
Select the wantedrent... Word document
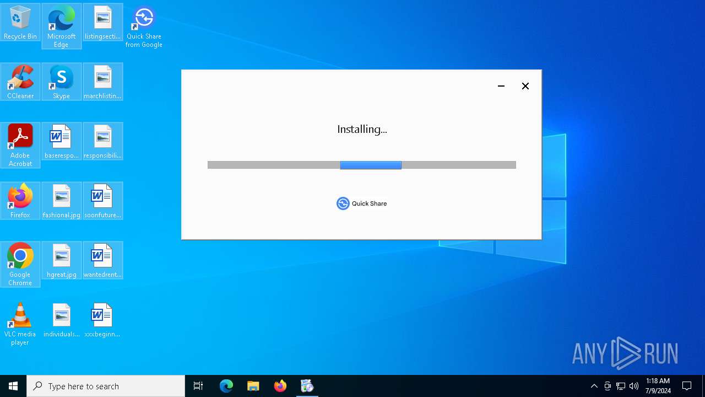102,260
